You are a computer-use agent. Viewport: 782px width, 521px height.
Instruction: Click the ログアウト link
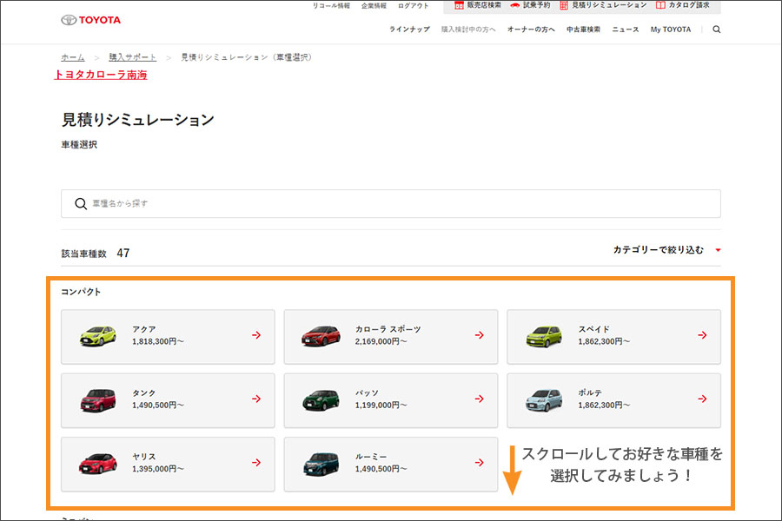tap(414, 6)
